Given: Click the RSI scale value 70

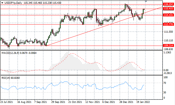Looking at the screenshot, I should (165, 83).
